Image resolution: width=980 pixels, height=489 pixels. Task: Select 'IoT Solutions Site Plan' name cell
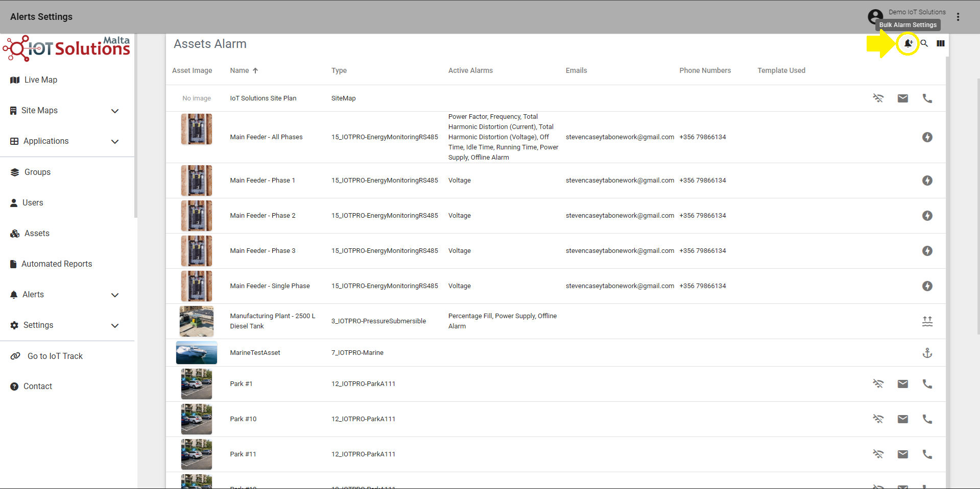(263, 98)
